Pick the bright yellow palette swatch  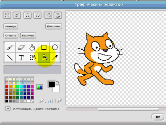click(x=14, y=86)
